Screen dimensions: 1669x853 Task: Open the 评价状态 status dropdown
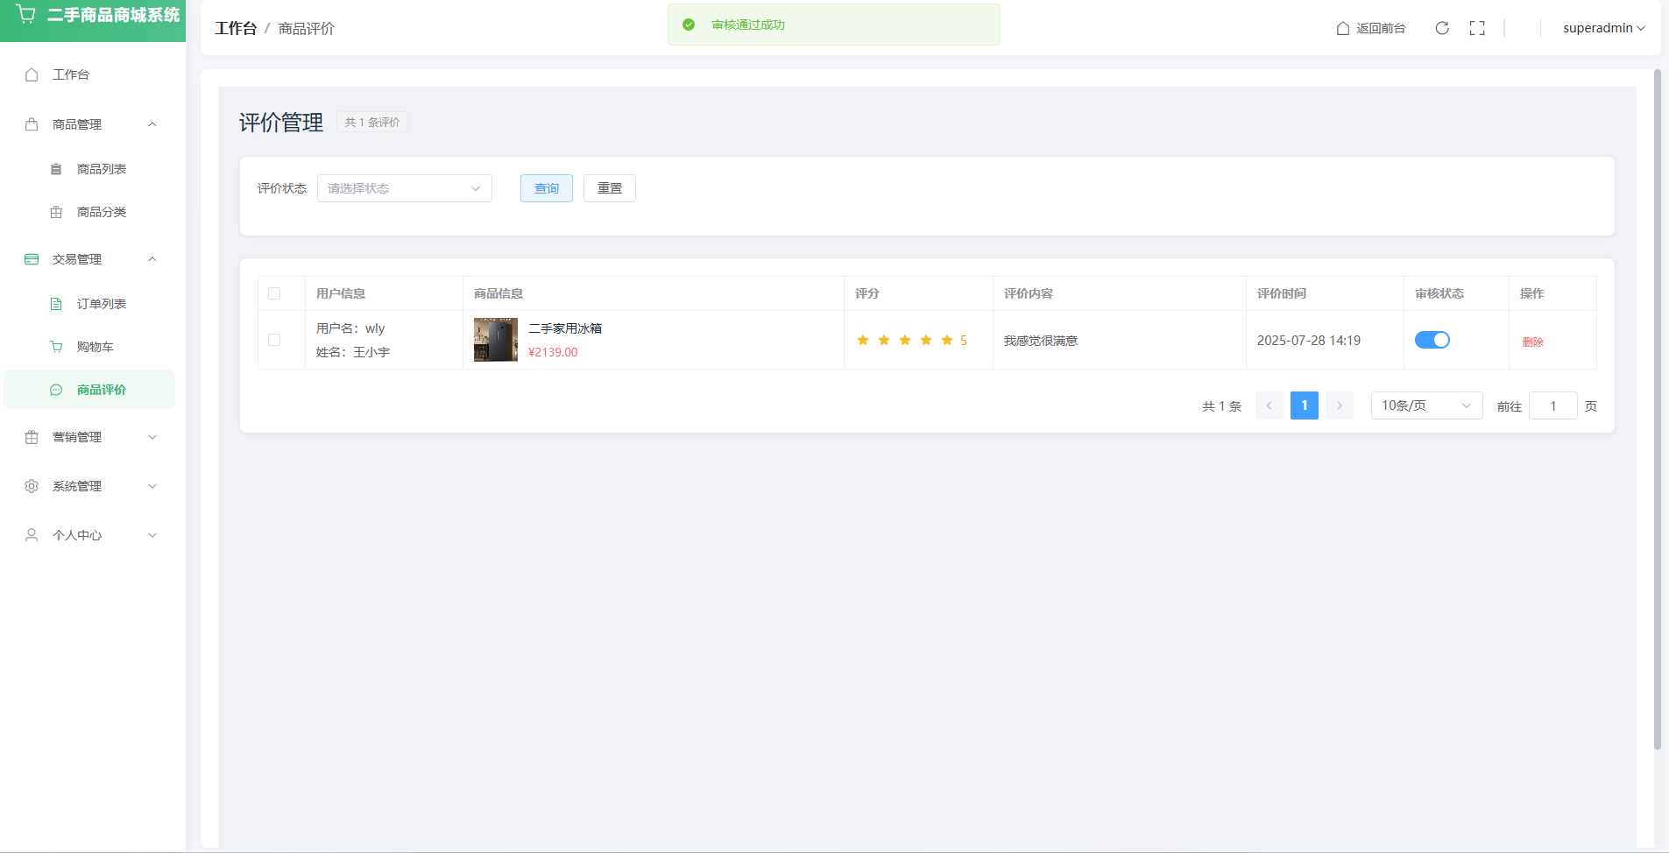(x=404, y=188)
